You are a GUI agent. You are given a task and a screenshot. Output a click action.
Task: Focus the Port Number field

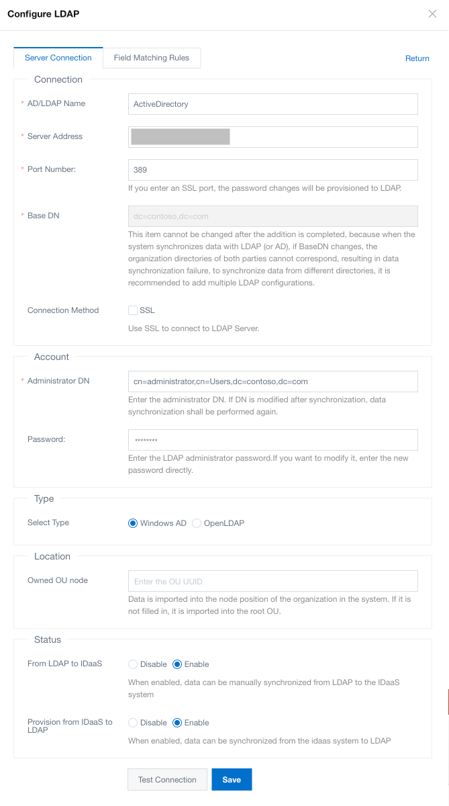point(272,170)
